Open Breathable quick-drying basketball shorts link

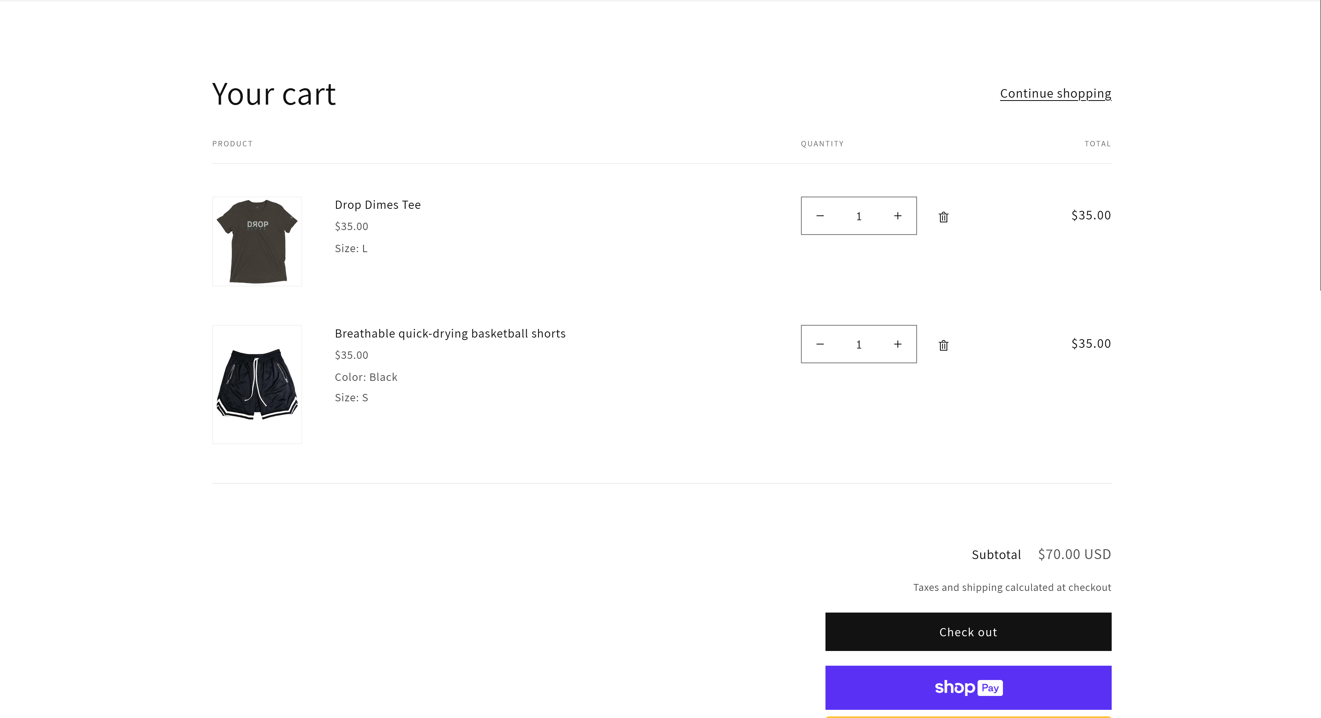pyautogui.click(x=450, y=333)
